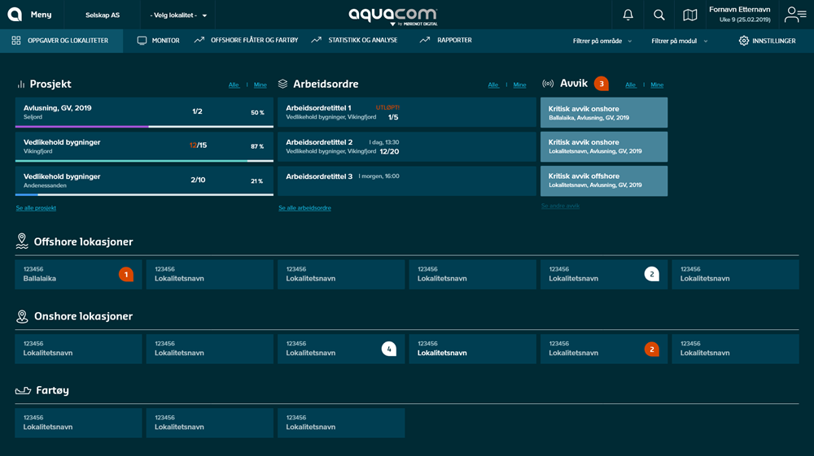Click the I morgen, 16:00 deadline text
Viewport: 814px width, 456px height.
click(379, 176)
